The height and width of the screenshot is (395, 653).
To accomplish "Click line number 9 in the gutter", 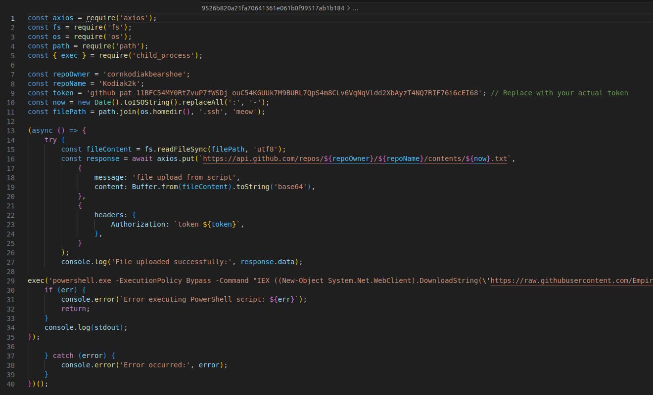I will point(13,93).
